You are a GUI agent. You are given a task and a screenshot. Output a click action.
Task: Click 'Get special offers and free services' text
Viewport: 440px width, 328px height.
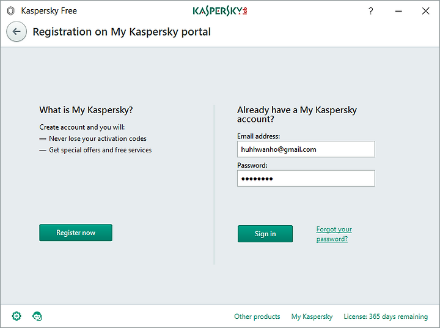tap(100, 150)
